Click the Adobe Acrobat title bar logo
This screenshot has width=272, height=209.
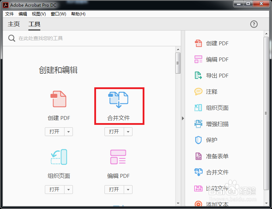[x=6, y=5]
